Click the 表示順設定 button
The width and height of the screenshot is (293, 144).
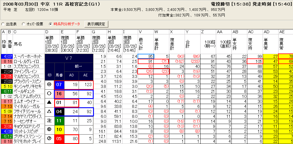pyautogui.click(x=96, y=24)
